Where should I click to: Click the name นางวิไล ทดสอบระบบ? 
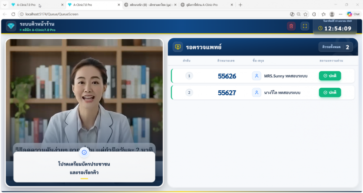click(x=282, y=93)
